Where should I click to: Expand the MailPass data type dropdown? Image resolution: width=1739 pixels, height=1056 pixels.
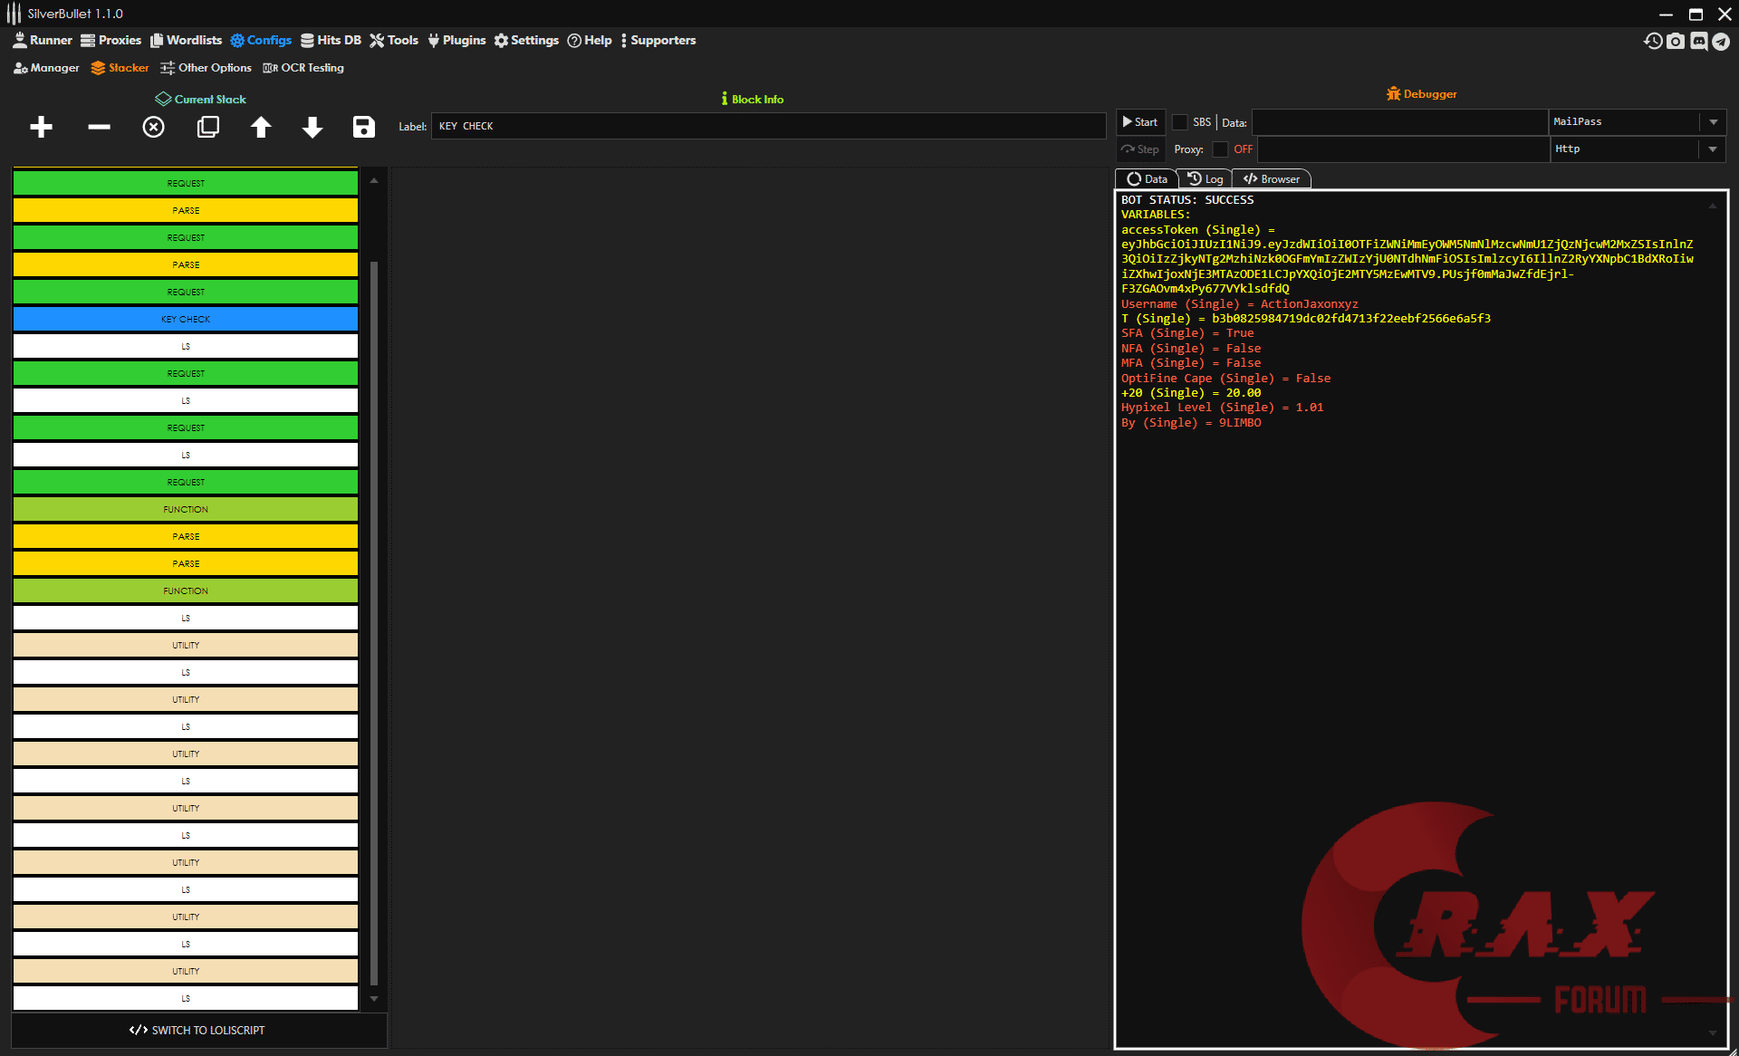pyautogui.click(x=1713, y=122)
